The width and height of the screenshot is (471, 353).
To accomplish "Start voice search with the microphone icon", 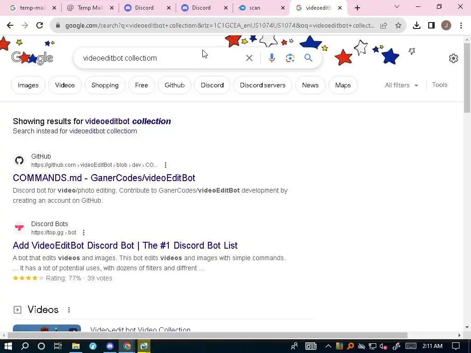I will click(271, 58).
